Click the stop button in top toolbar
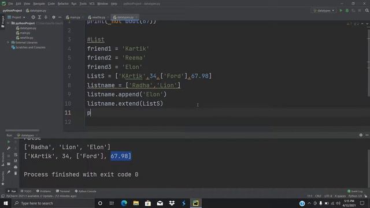370x208 pixels. [x=360, y=10]
